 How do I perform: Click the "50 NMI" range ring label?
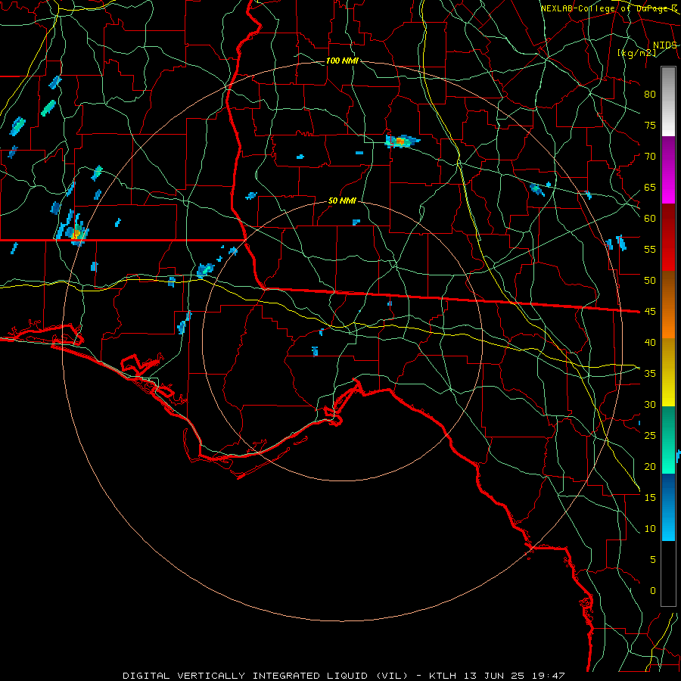342,201
